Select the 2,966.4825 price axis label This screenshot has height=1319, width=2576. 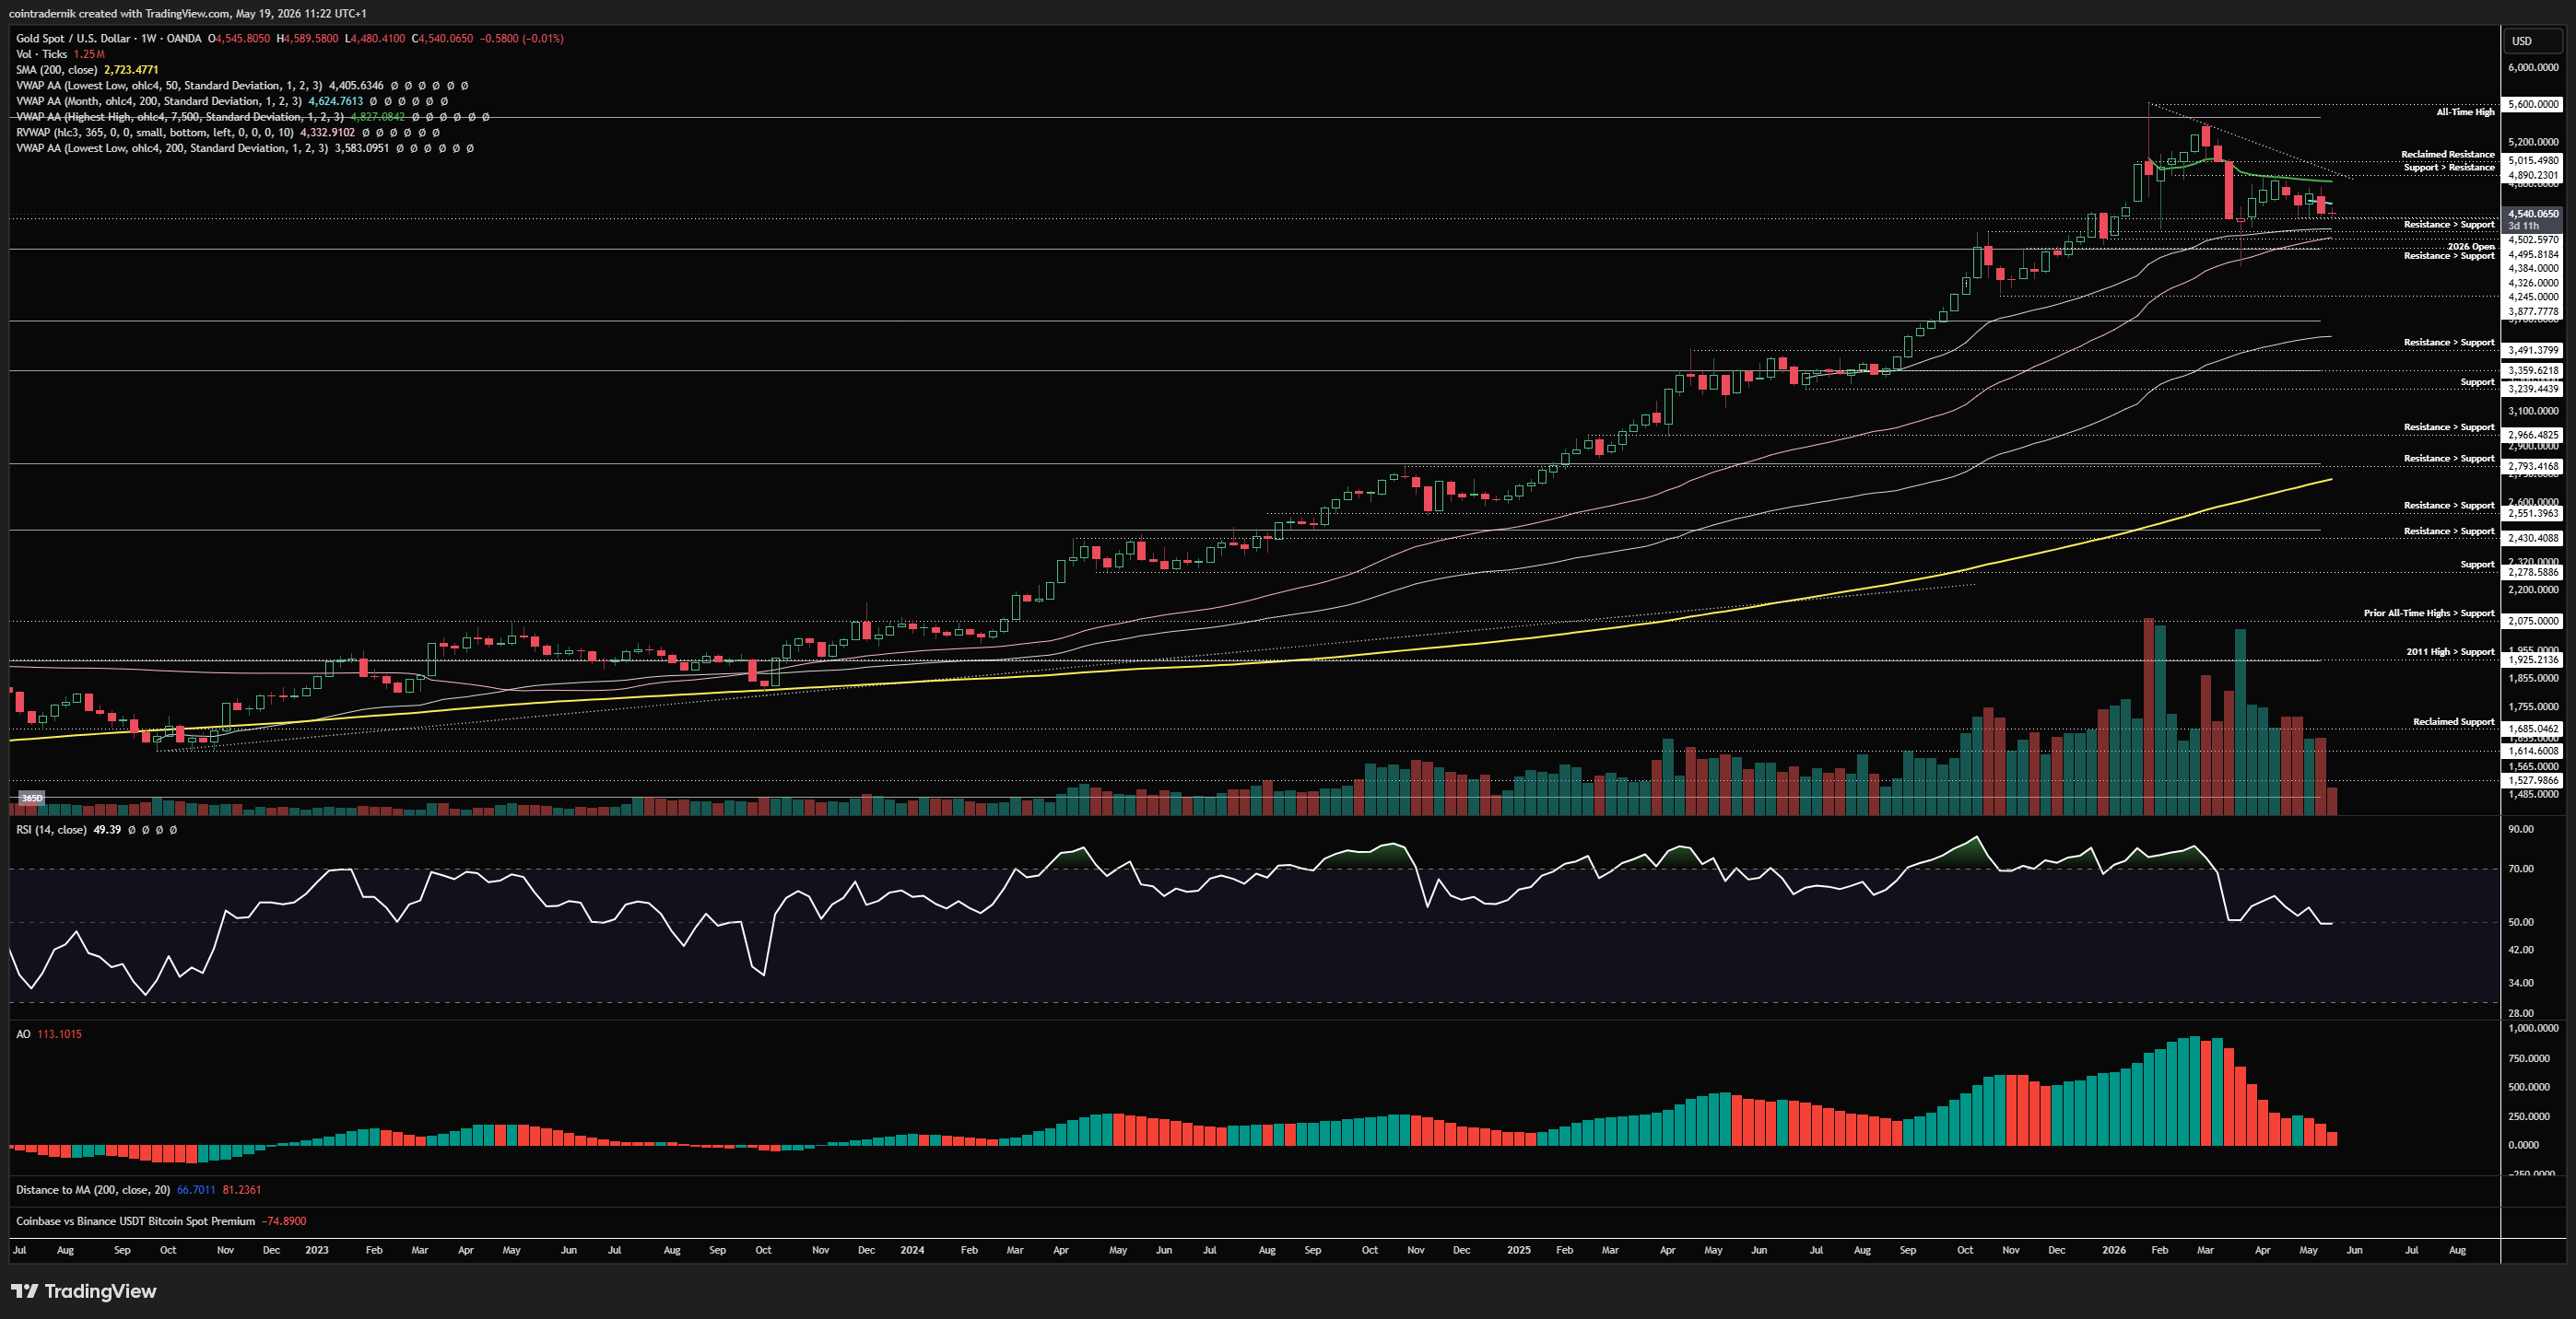[2533, 435]
